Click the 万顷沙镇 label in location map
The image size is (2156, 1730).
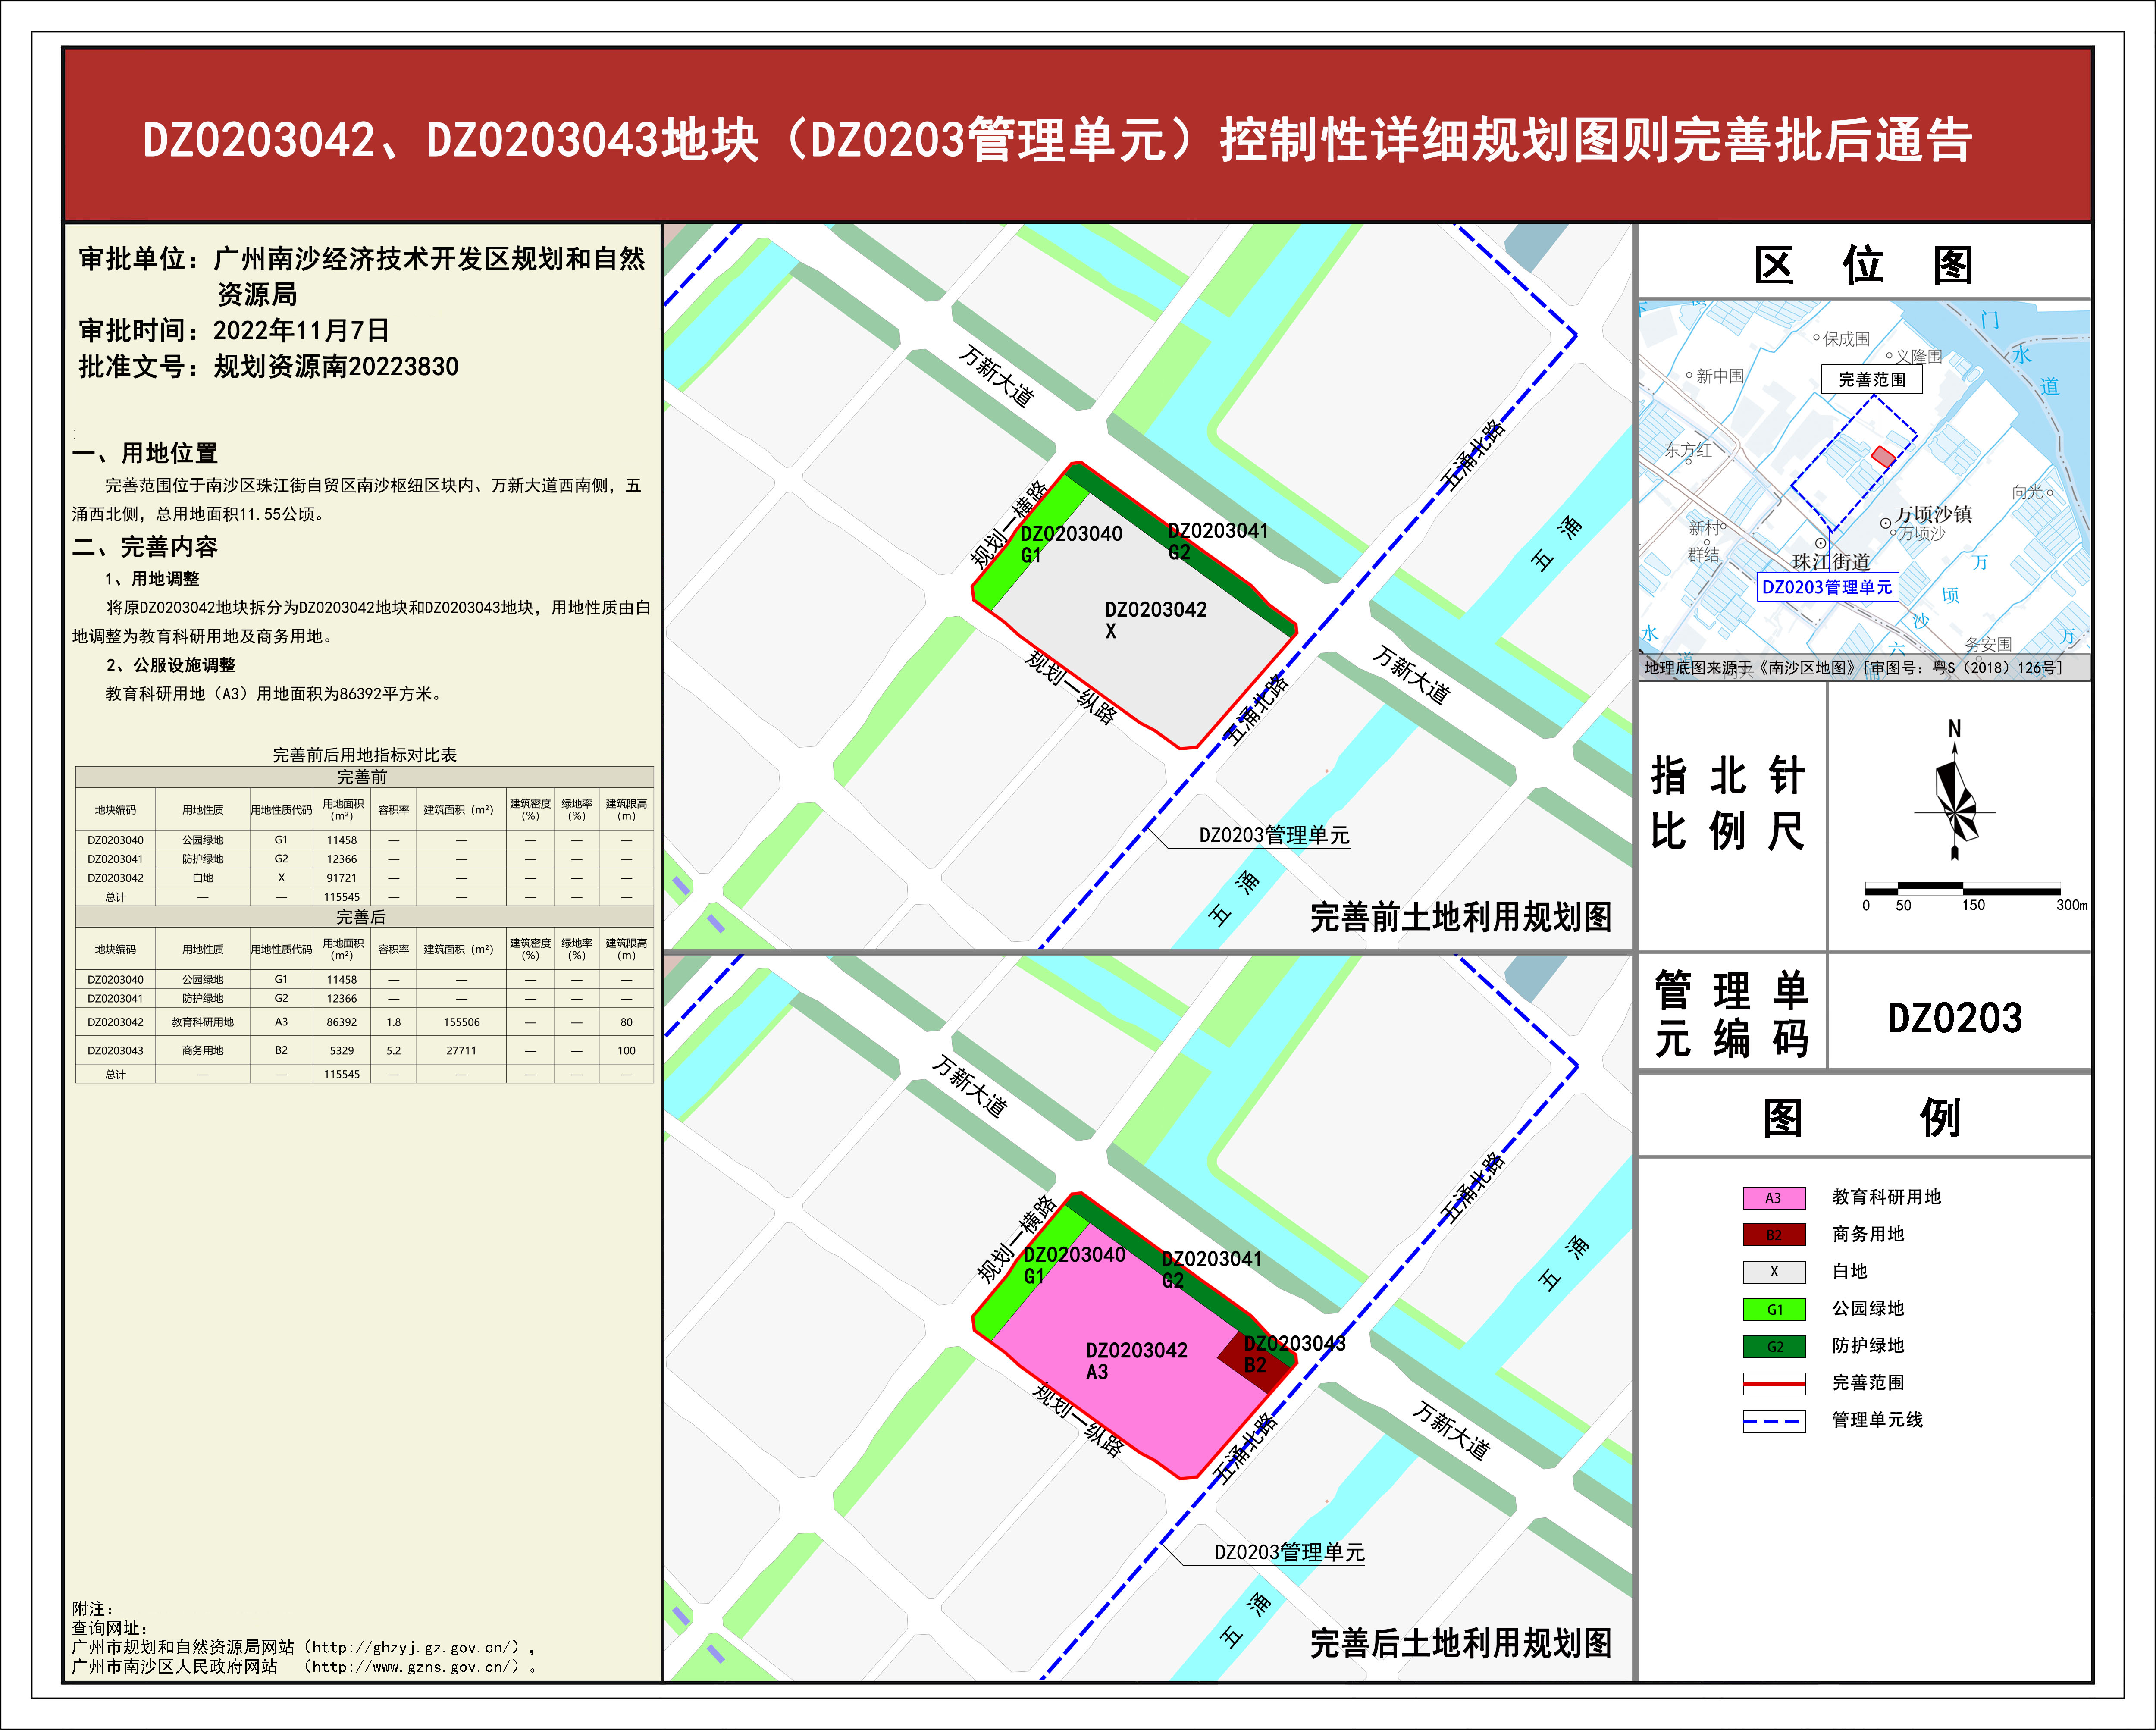tap(1934, 514)
